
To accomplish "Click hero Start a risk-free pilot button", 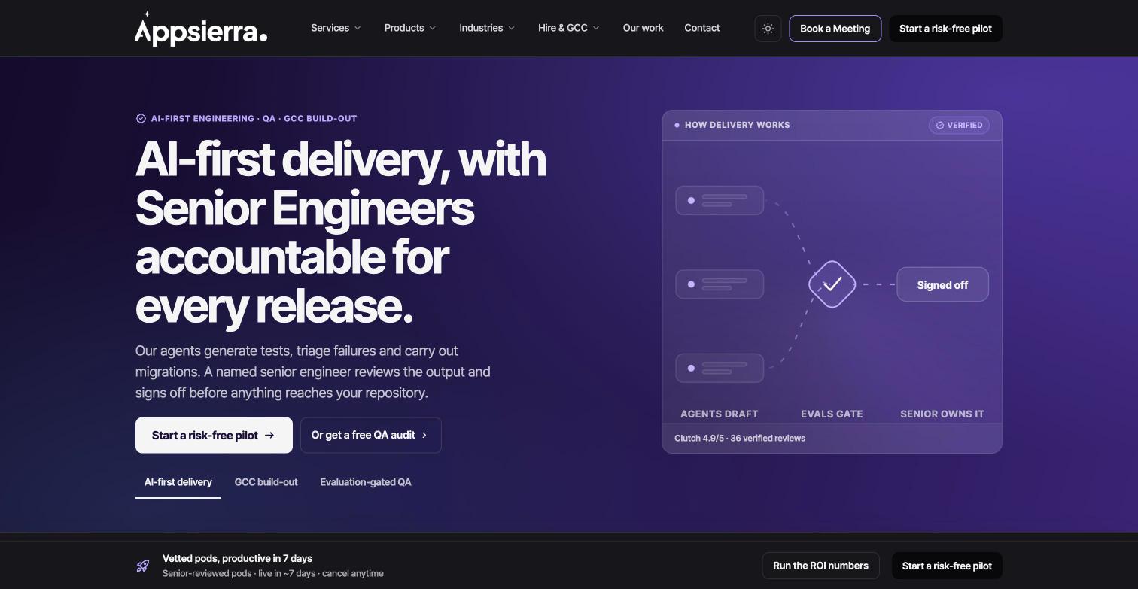I will (x=214, y=435).
